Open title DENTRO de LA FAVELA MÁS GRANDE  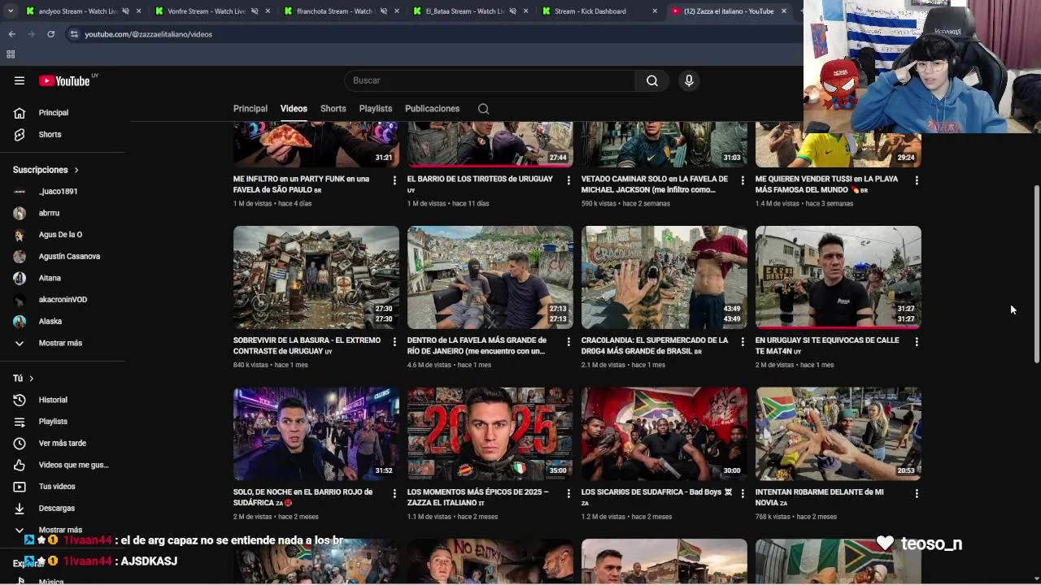click(477, 346)
